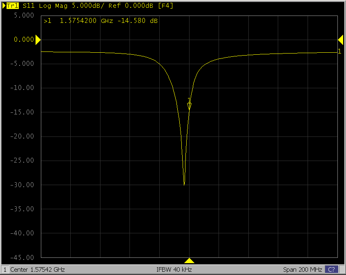The height and width of the screenshot is (275, 346).
Task: Click the marker 1 triangle on the trace
Action: click(x=189, y=106)
